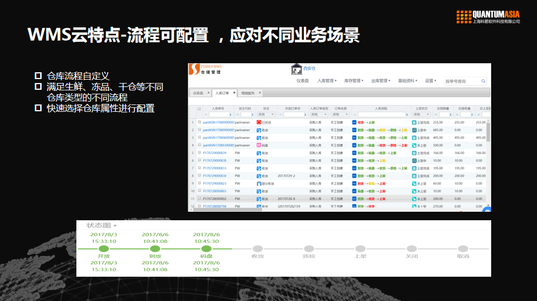Click the 开放 node on the status timeline
The height and width of the screenshot is (301, 537).
104,248
